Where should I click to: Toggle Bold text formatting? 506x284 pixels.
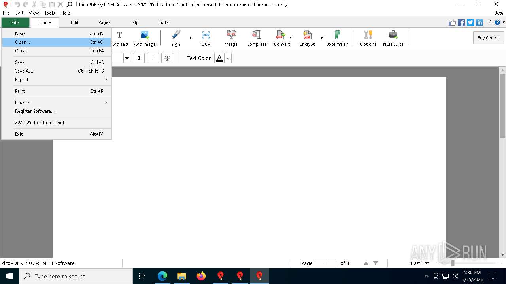pyautogui.click(x=139, y=58)
